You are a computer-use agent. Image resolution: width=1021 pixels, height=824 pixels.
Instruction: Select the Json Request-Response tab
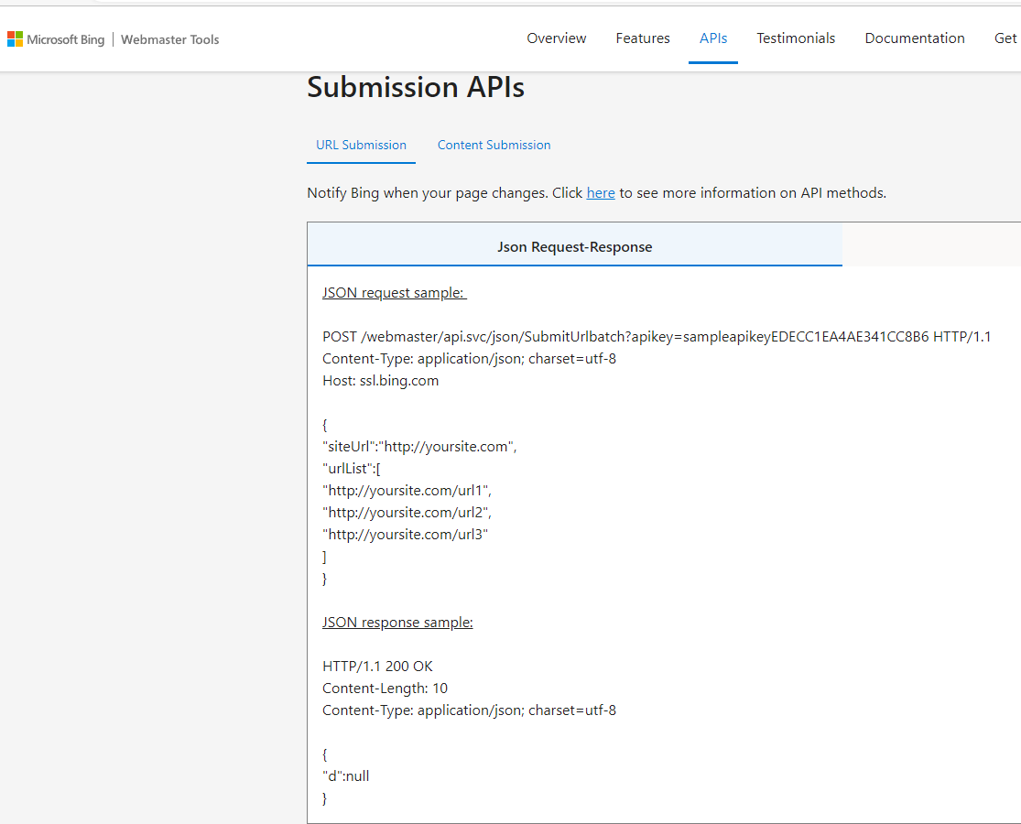tap(574, 246)
